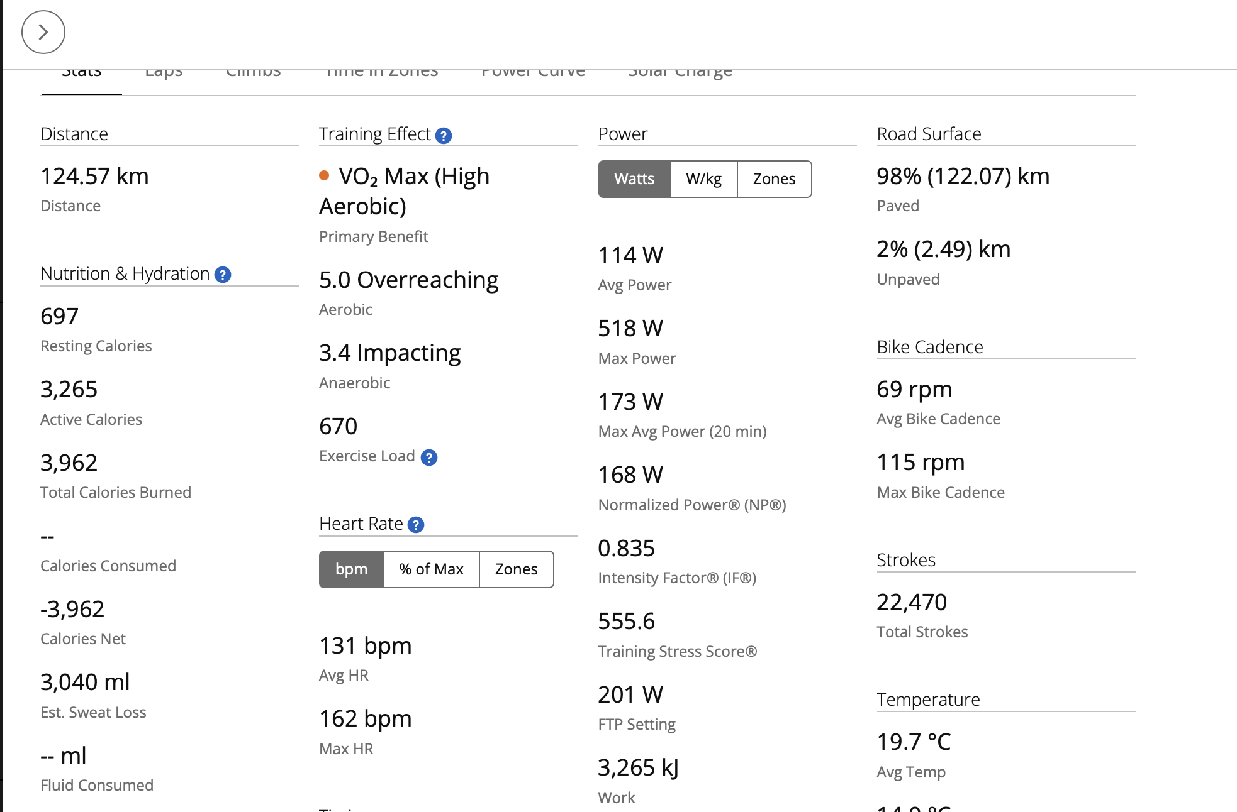Open the Nutrition & Hydration help icon
Image resolution: width=1237 pixels, height=812 pixels.
pos(223,275)
